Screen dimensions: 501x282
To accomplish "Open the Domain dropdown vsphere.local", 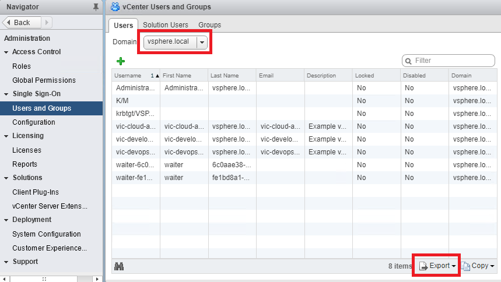I will tap(175, 42).
